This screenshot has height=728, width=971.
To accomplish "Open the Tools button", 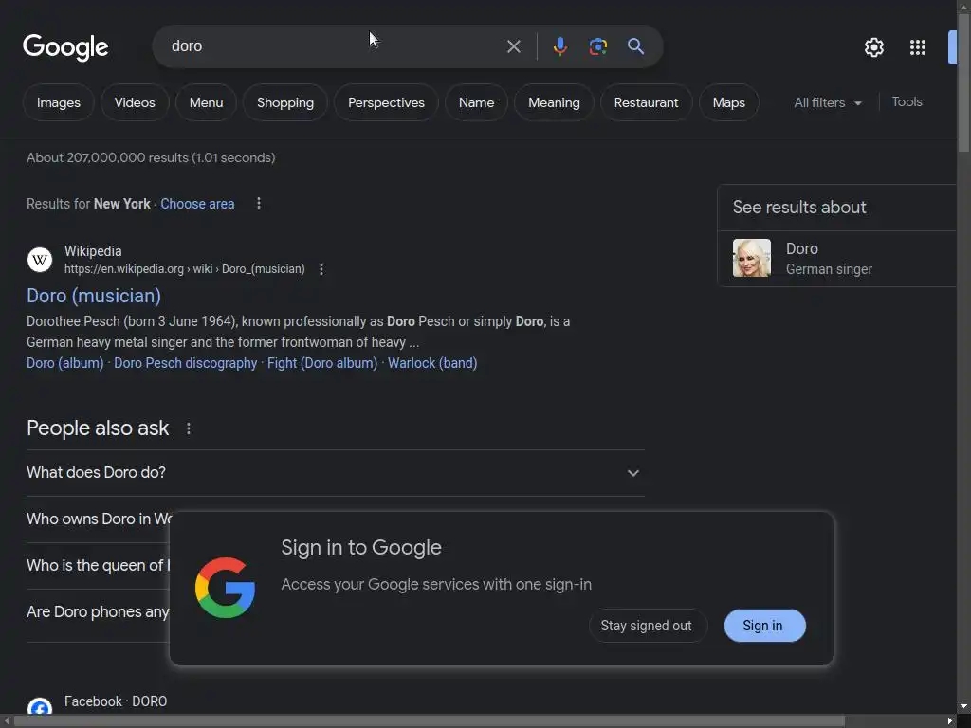I will 907,102.
